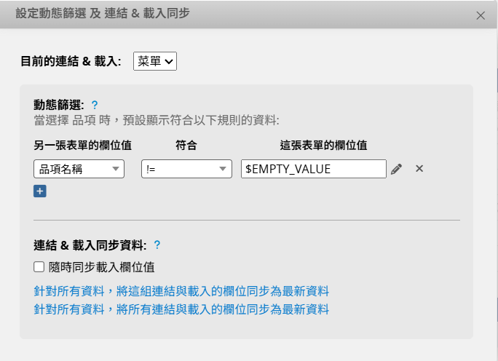498x361 pixels.
Task: Click the $EMPTY_VALUE input field
Action: (313, 169)
